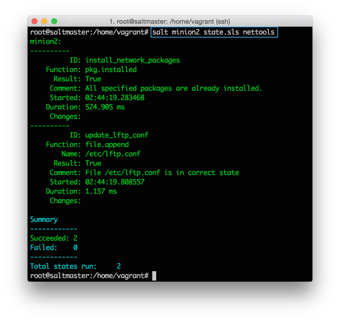The width and height of the screenshot is (340, 321).
Task: Click the install_network_packages ID text
Action: pos(132,60)
